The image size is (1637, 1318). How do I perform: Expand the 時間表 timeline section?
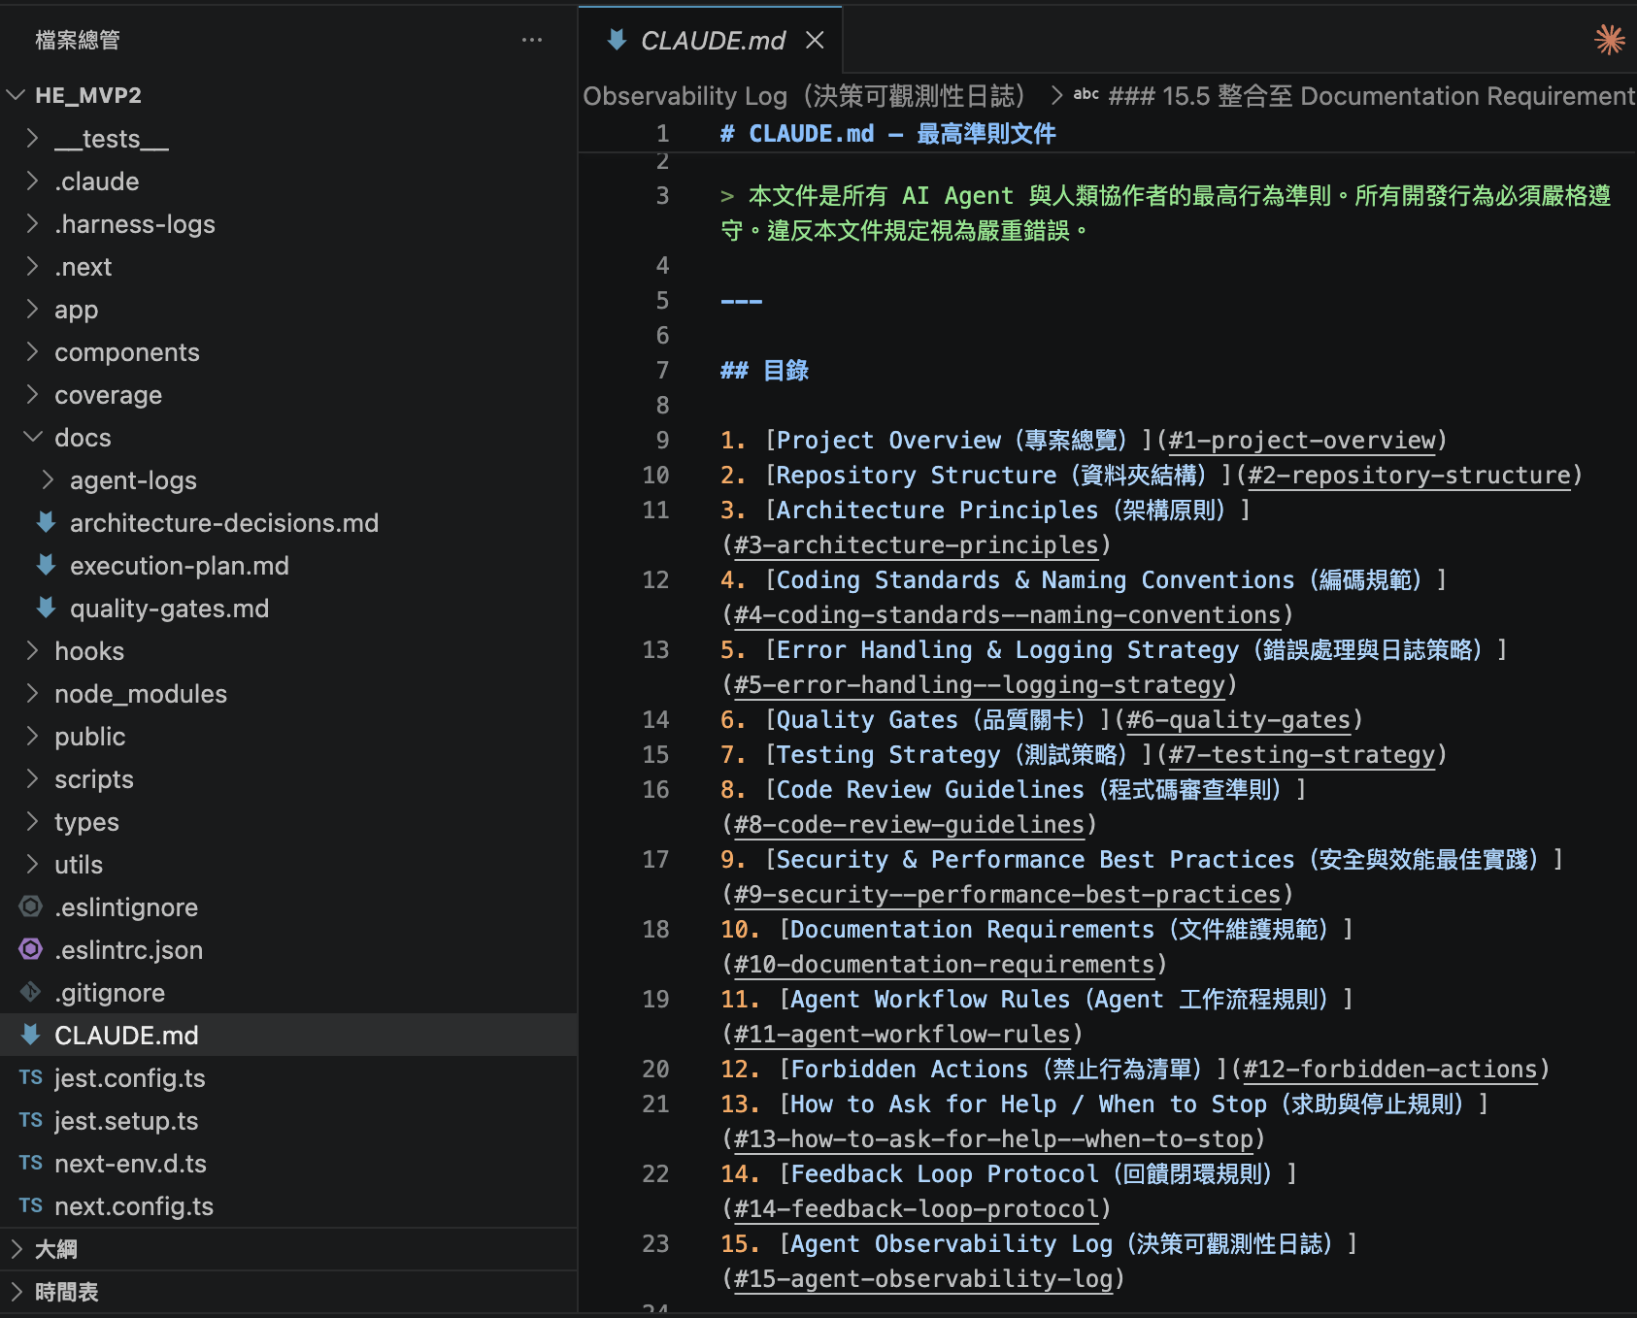point(16,1292)
